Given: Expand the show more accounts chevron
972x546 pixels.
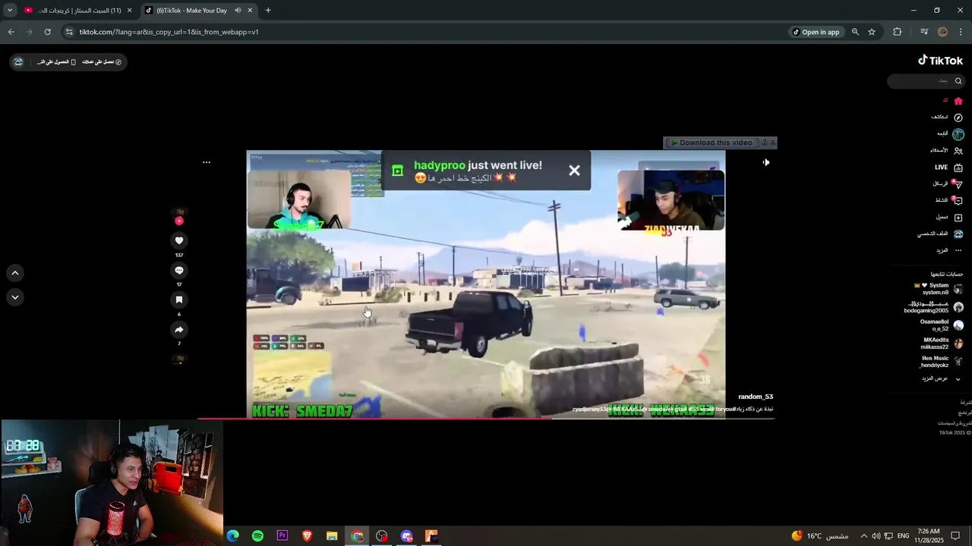Looking at the screenshot, I should tap(958, 378).
